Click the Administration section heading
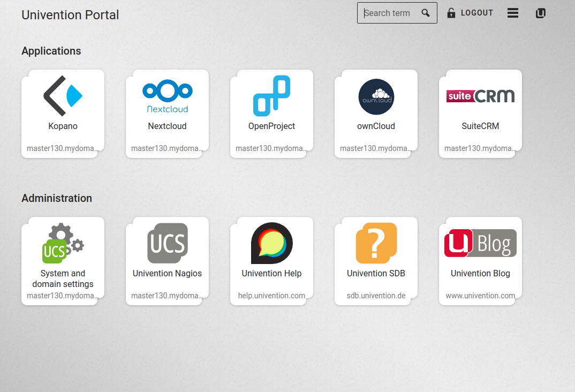The image size is (575, 392). (57, 198)
